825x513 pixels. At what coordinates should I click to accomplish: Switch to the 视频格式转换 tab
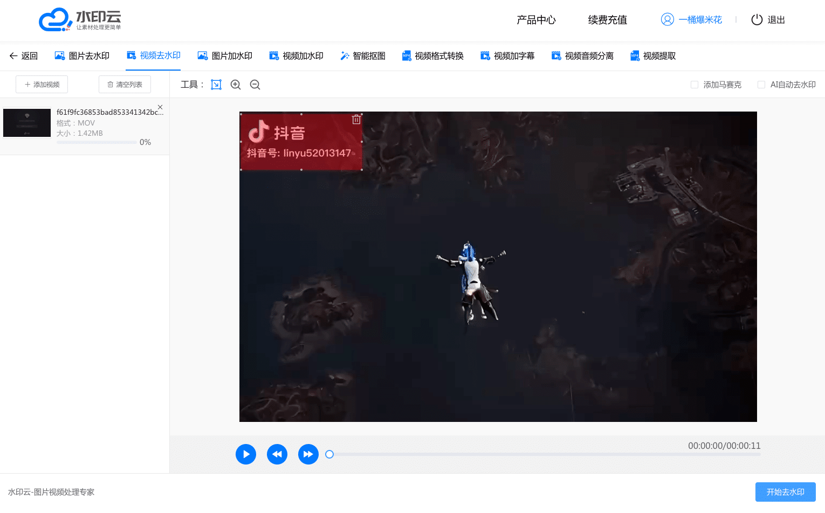pyautogui.click(x=432, y=56)
